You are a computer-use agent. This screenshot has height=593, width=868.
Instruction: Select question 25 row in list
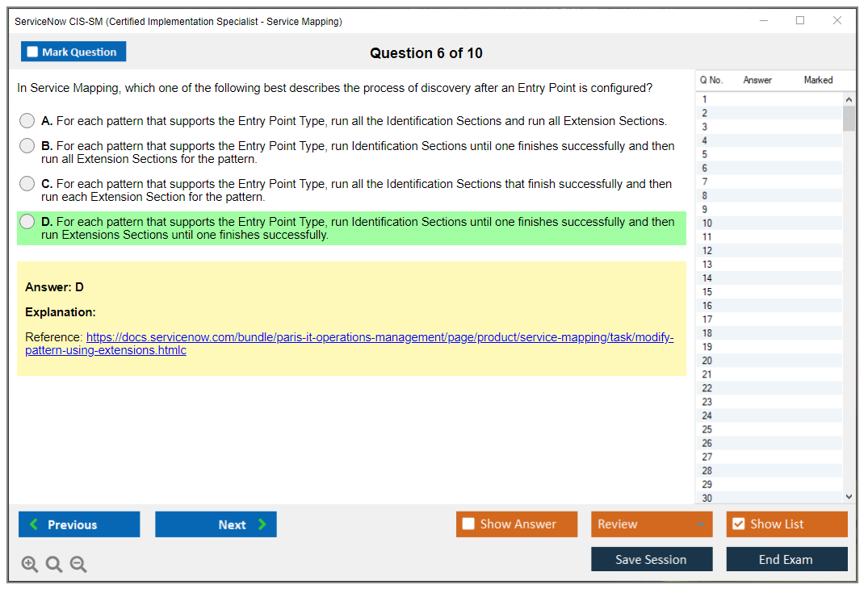point(707,429)
